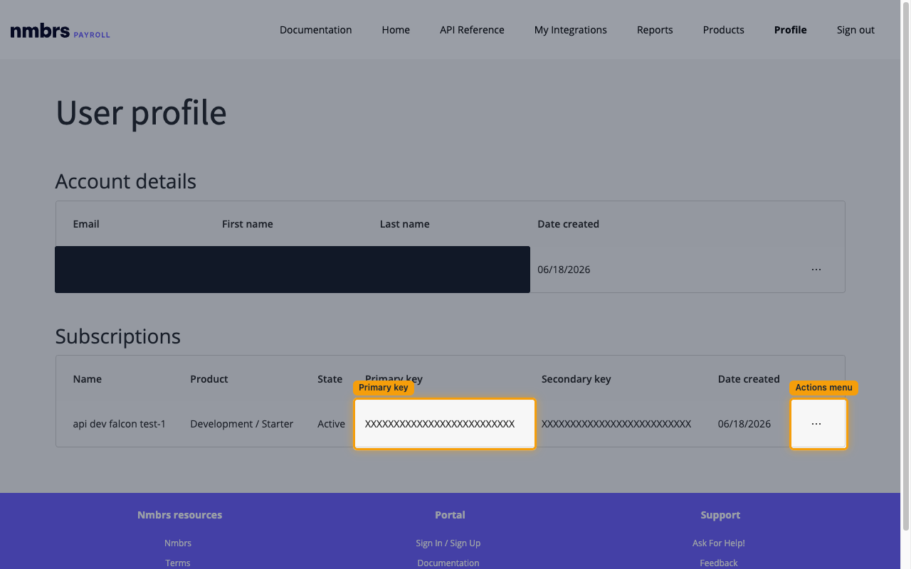Screen dimensions: 911x569
Task: Click subscription date 06/18/2026
Action: (744, 424)
